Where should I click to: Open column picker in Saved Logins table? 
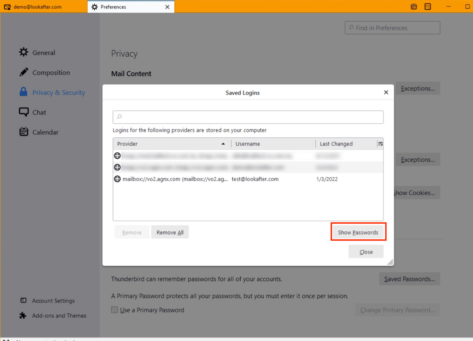[x=380, y=144]
